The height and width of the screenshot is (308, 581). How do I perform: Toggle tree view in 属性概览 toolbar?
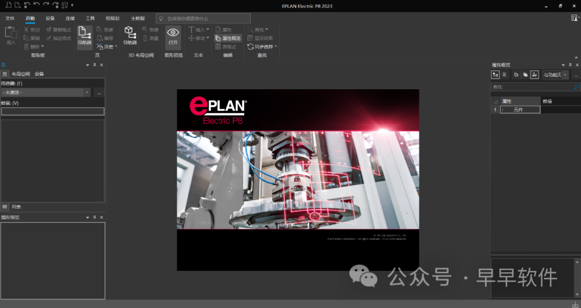[495, 75]
